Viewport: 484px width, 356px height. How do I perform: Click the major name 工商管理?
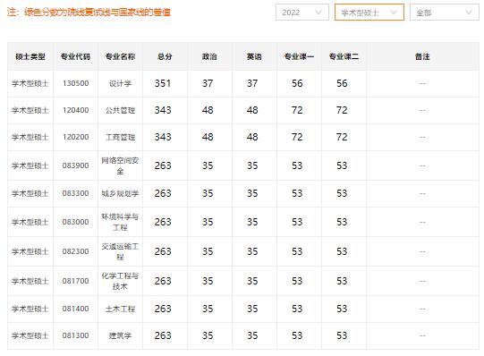pos(121,137)
